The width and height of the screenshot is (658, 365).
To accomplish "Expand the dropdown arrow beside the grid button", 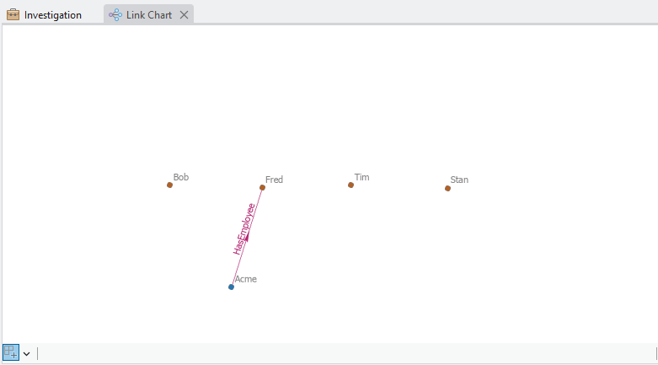I will pos(27,353).
